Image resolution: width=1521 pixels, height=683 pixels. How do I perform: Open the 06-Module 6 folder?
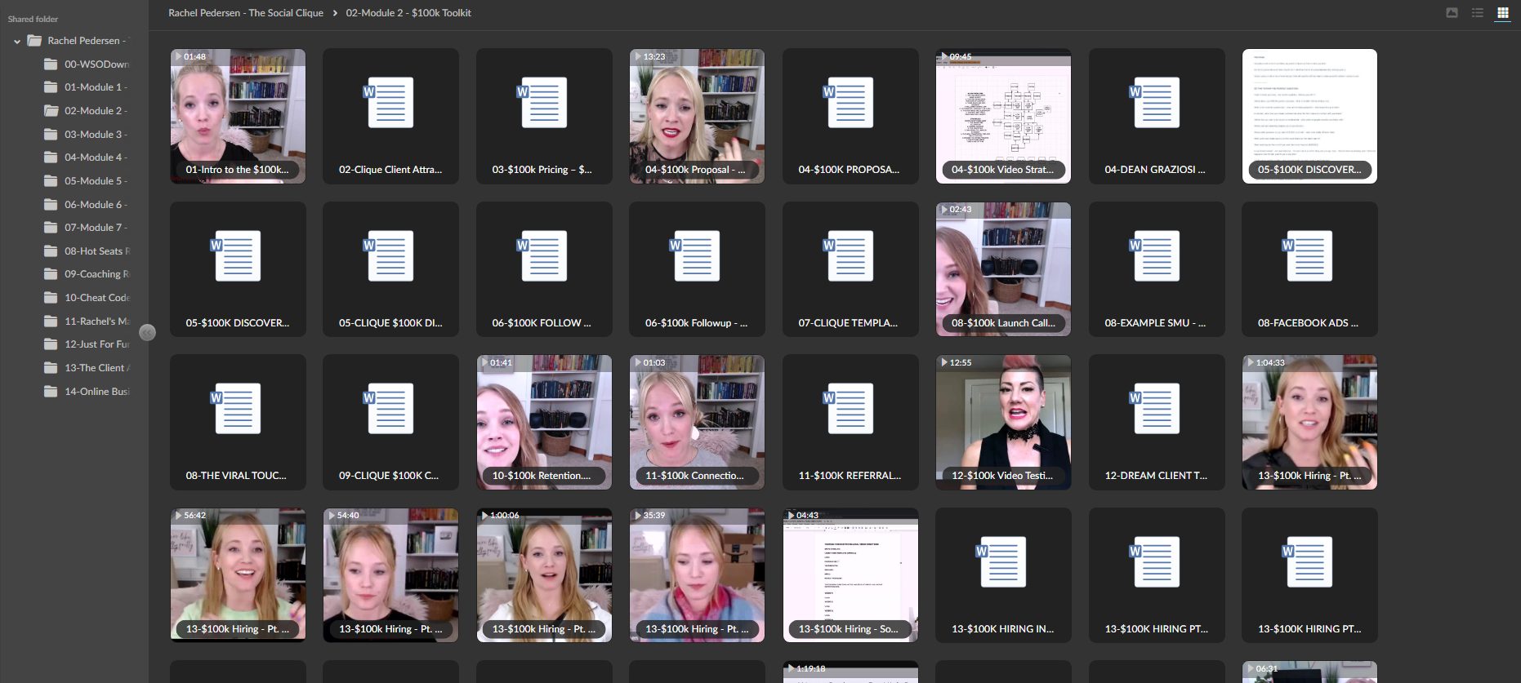[87, 204]
